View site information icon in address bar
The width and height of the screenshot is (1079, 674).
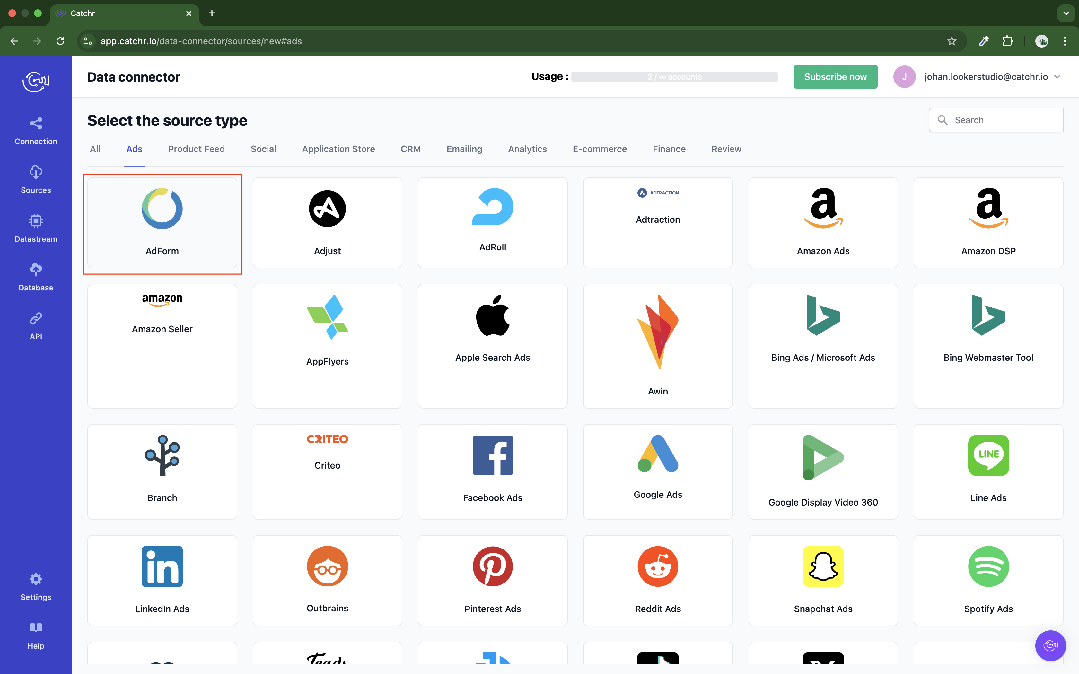(x=88, y=41)
